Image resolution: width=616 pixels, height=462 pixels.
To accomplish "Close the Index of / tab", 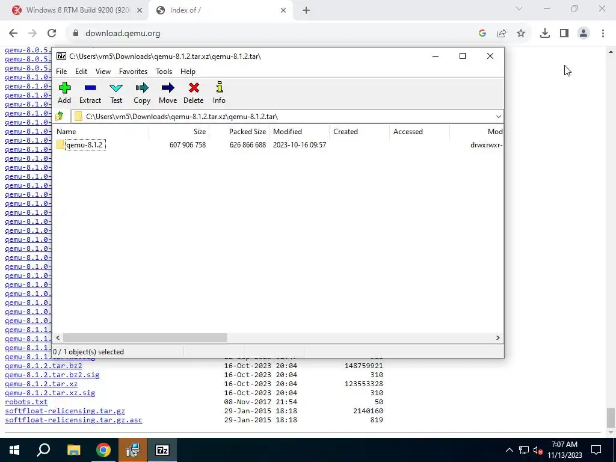I will click(x=283, y=11).
